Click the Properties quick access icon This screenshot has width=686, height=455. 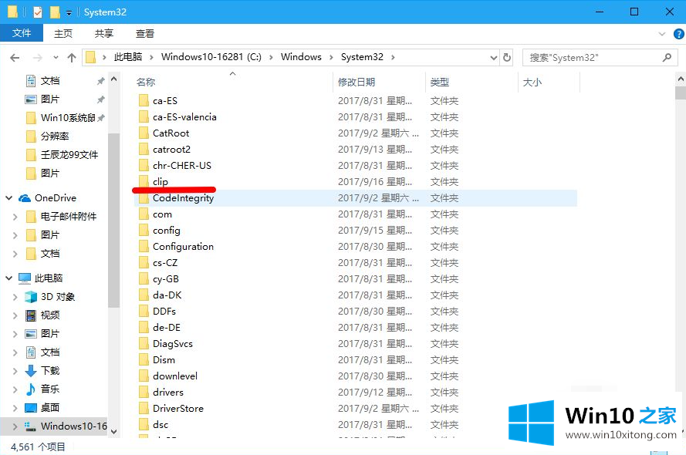tap(38, 12)
